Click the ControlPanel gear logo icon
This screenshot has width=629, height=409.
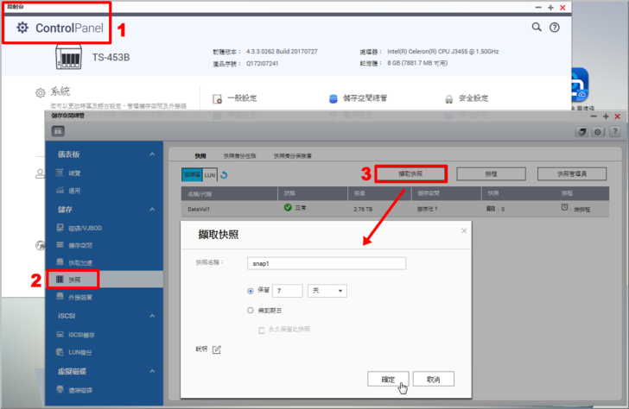(22, 28)
